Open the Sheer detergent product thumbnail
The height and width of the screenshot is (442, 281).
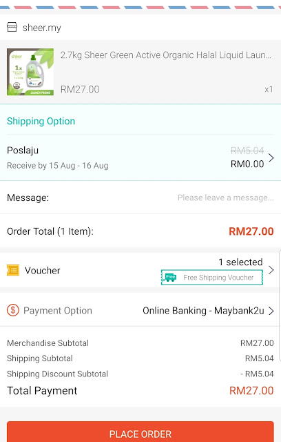coord(30,72)
